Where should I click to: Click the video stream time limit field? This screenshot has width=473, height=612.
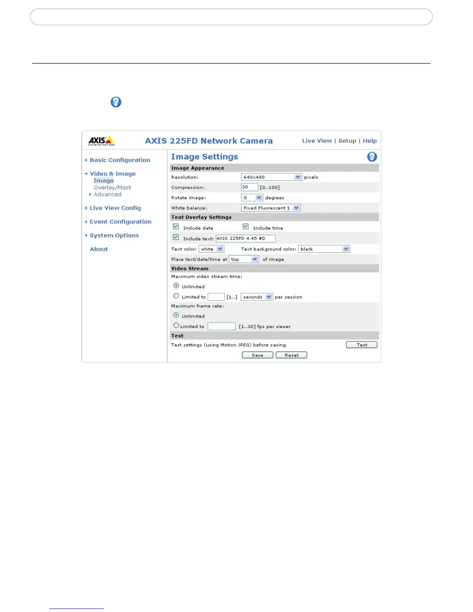pos(216,297)
